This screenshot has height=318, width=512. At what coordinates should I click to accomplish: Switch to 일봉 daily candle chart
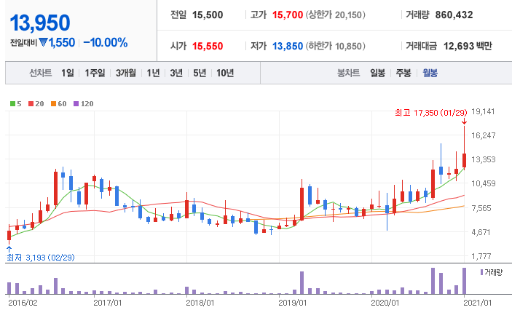pos(377,73)
